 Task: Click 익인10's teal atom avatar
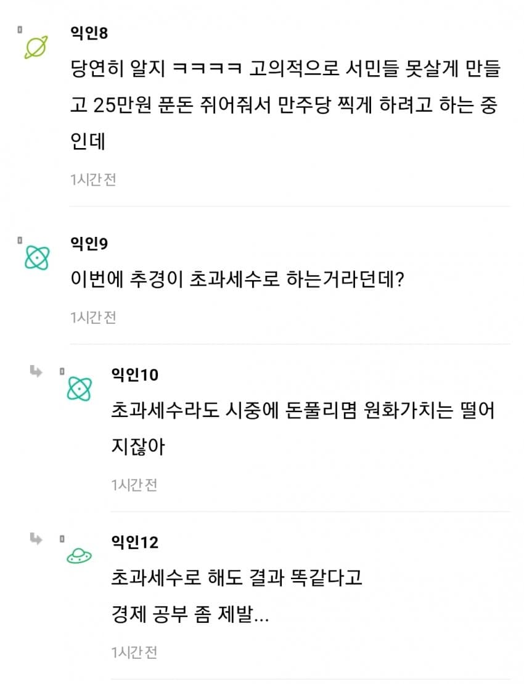[x=79, y=389]
